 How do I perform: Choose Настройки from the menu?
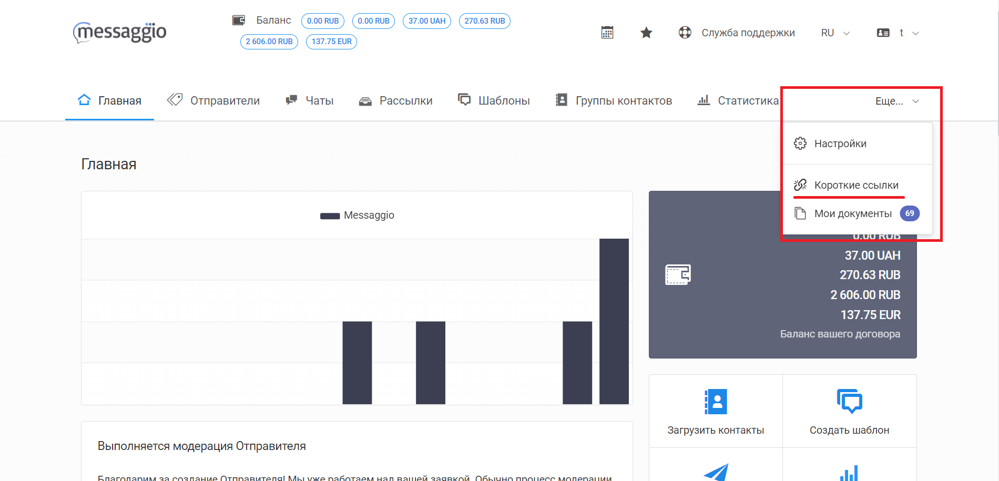858,144
